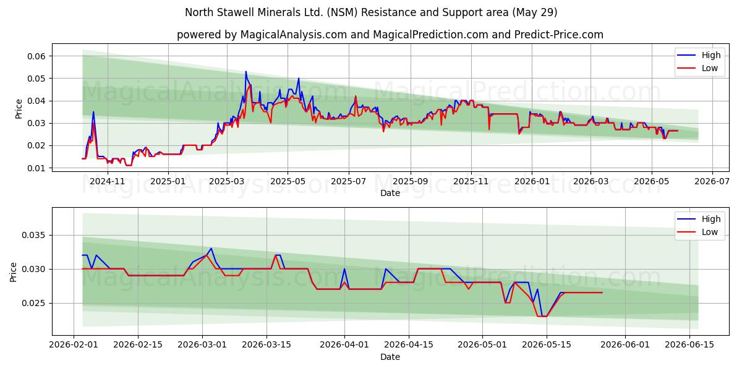The width and height of the screenshot is (742, 371).
Task: Click the '2026-01' x-axis tick label
Action: 531,182
